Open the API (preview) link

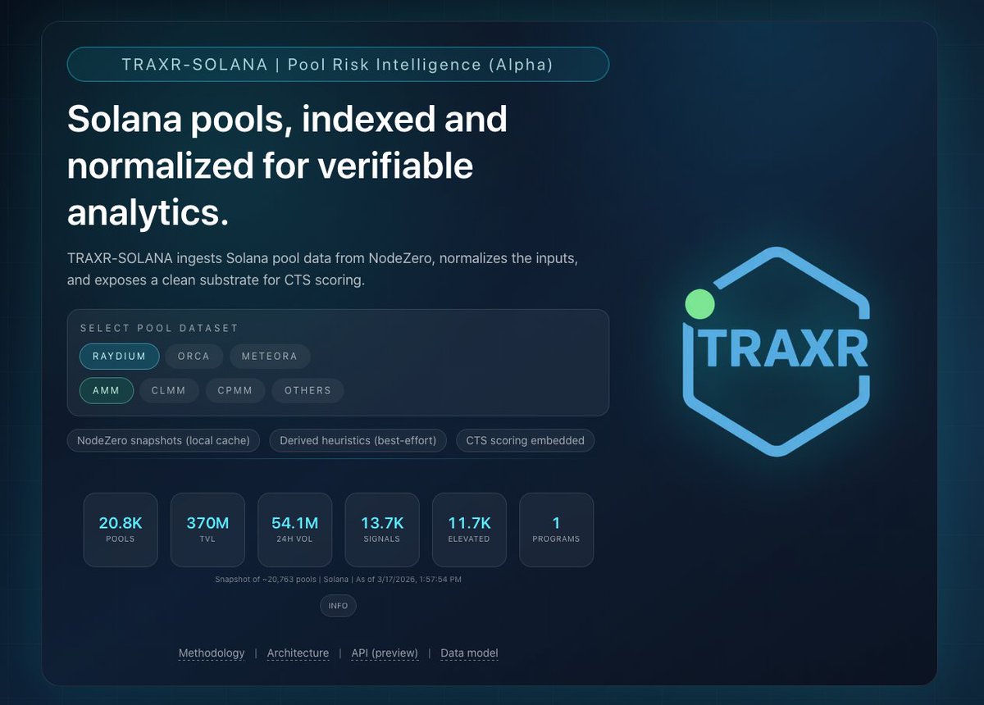tap(385, 653)
